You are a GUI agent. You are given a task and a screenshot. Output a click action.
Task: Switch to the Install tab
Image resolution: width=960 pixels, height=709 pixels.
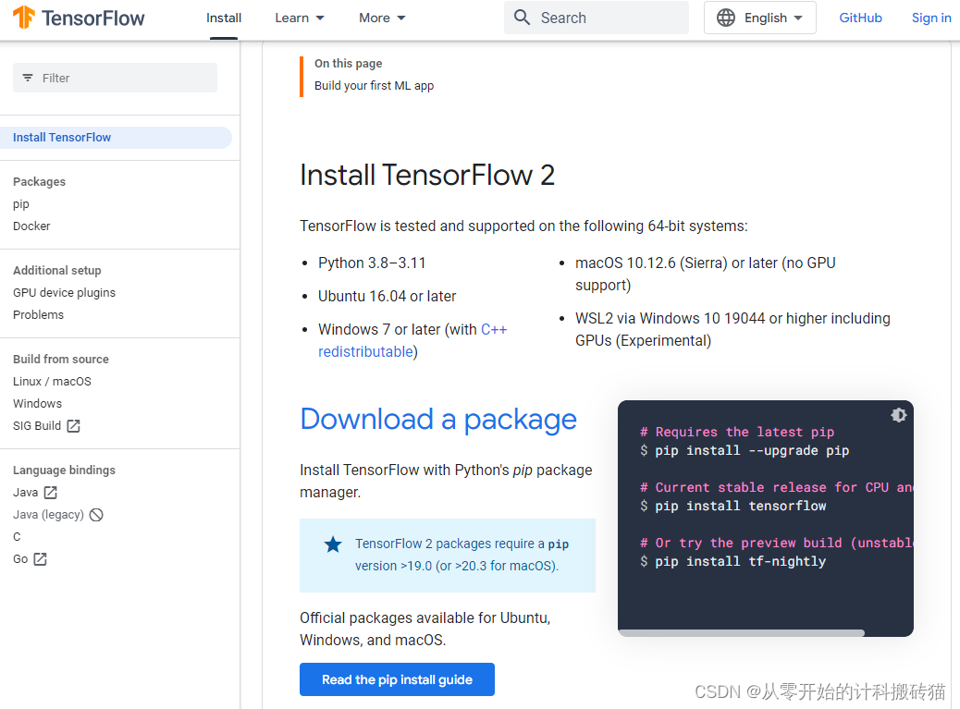[x=223, y=18]
